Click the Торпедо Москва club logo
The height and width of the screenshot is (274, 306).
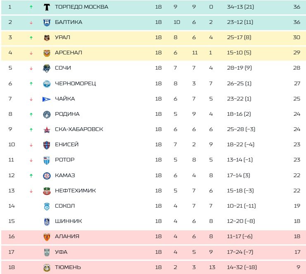(x=47, y=7)
